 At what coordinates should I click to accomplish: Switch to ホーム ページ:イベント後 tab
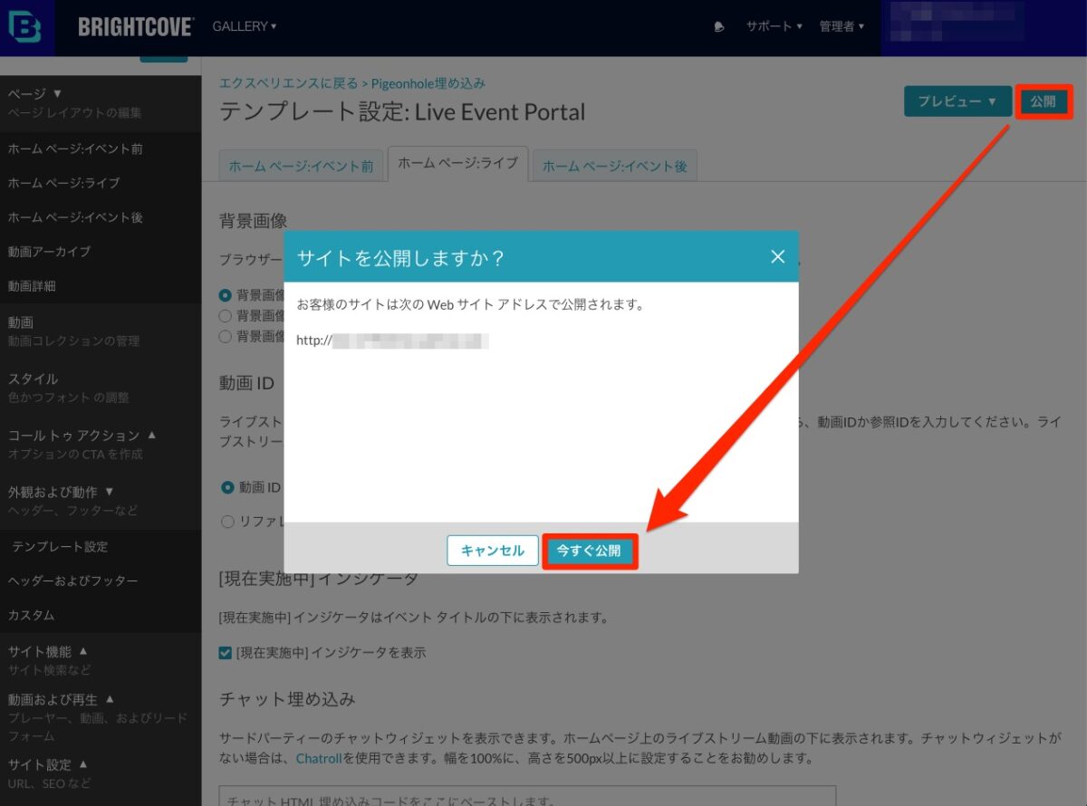point(614,167)
